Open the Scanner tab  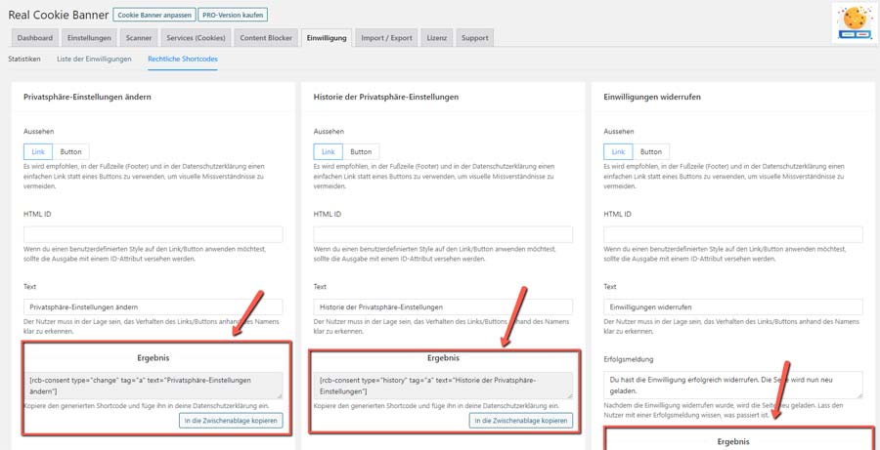tap(139, 38)
